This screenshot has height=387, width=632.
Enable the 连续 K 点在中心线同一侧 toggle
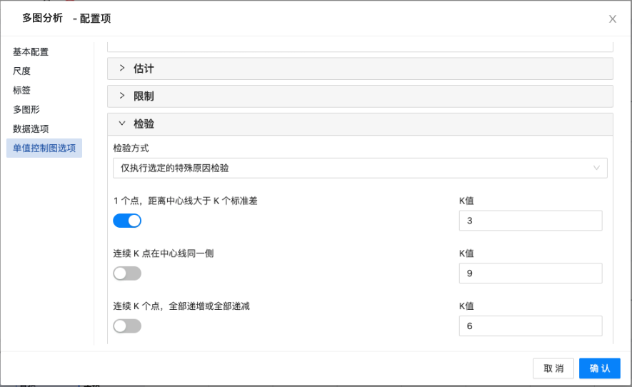click(127, 273)
